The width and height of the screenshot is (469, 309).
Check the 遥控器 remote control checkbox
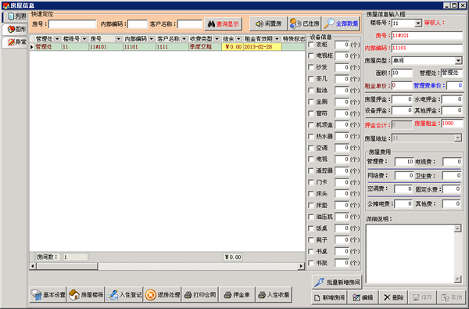(311, 171)
